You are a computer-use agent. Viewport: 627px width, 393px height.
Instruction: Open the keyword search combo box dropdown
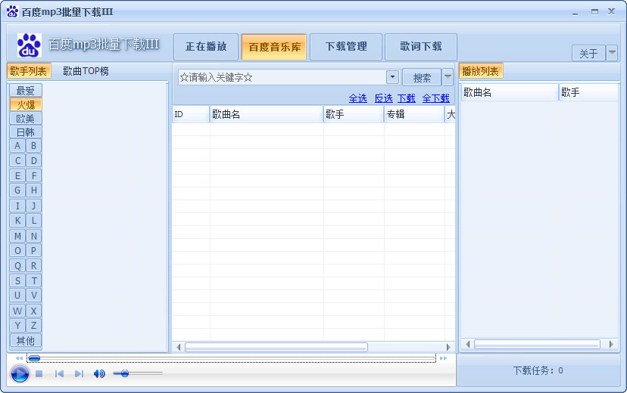pyautogui.click(x=392, y=77)
